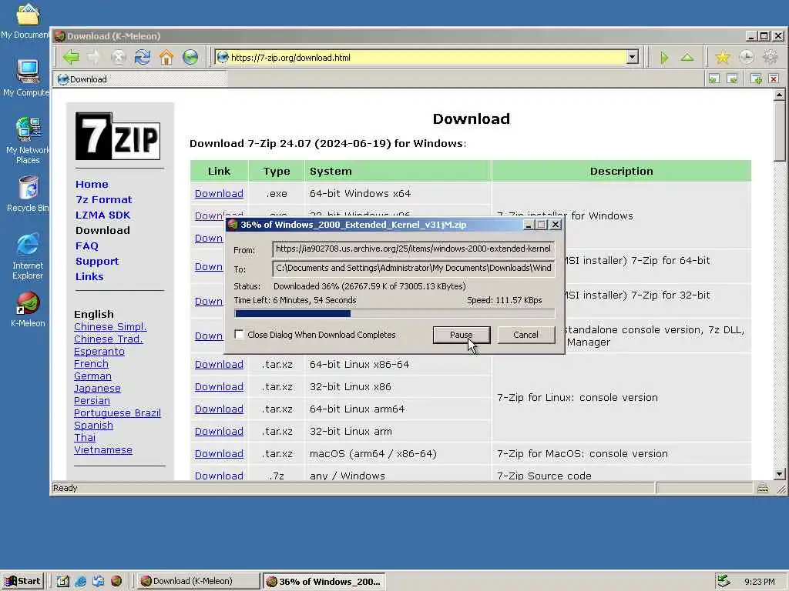Click the Stop loading toolbar icon
The width and height of the screenshot is (789, 591).
pyautogui.click(x=118, y=57)
